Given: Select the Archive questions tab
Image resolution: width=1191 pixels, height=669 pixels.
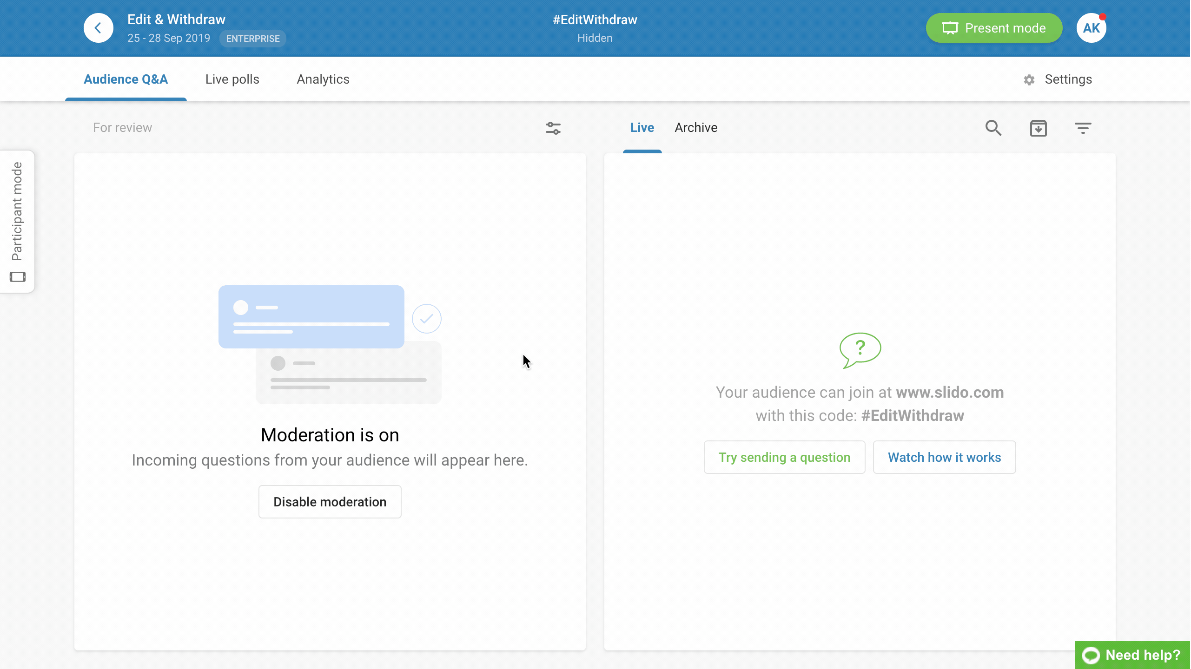Looking at the screenshot, I should tap(696, 128).
